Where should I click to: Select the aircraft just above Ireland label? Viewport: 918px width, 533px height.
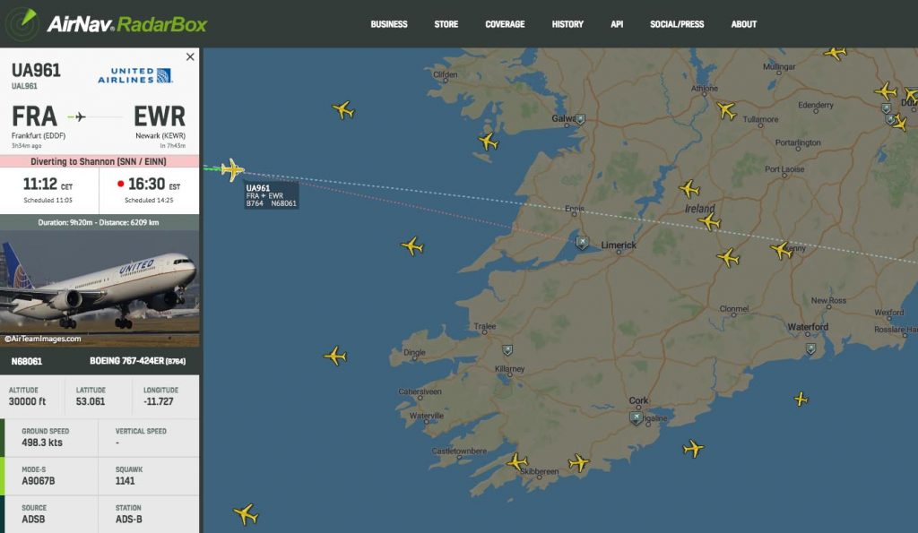click(689, 188)
